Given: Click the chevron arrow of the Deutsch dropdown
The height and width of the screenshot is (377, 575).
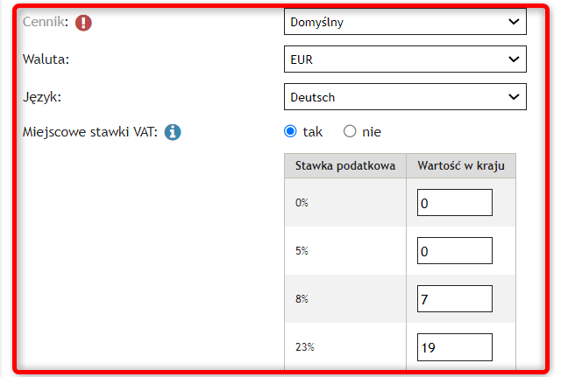Looking at the screenshot, I should point(514,96).
